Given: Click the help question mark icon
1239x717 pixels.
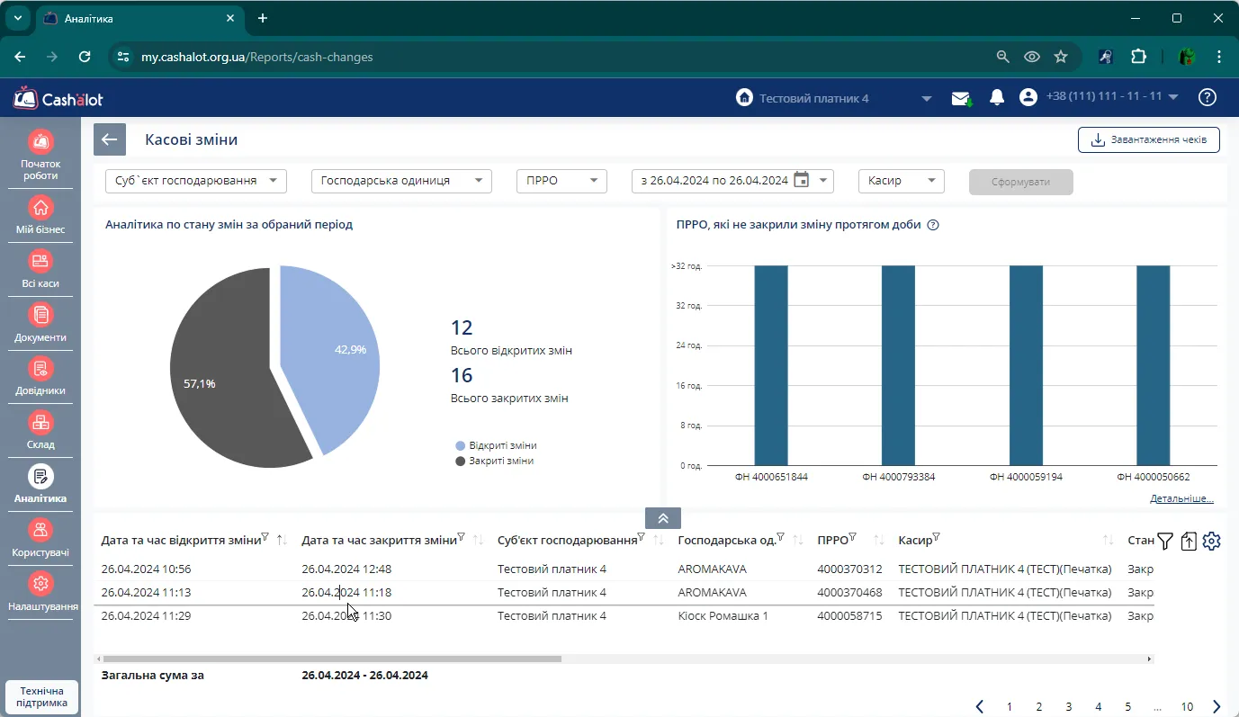Looking at the screenshot, I should pos(1208,97).
